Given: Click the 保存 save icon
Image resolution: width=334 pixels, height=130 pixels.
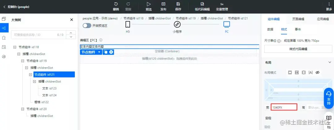Looking at the screenshot, I should tap(178, 4).
